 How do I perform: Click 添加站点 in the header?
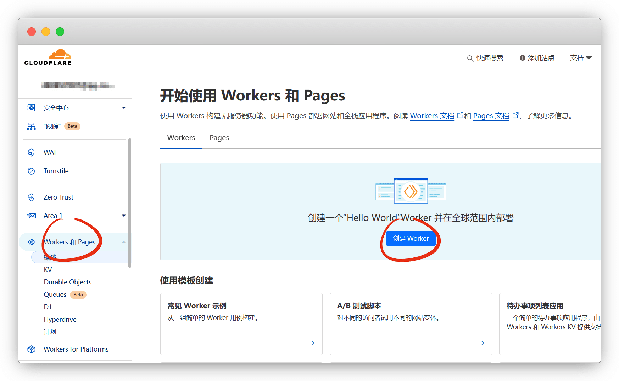pos(537,58)
